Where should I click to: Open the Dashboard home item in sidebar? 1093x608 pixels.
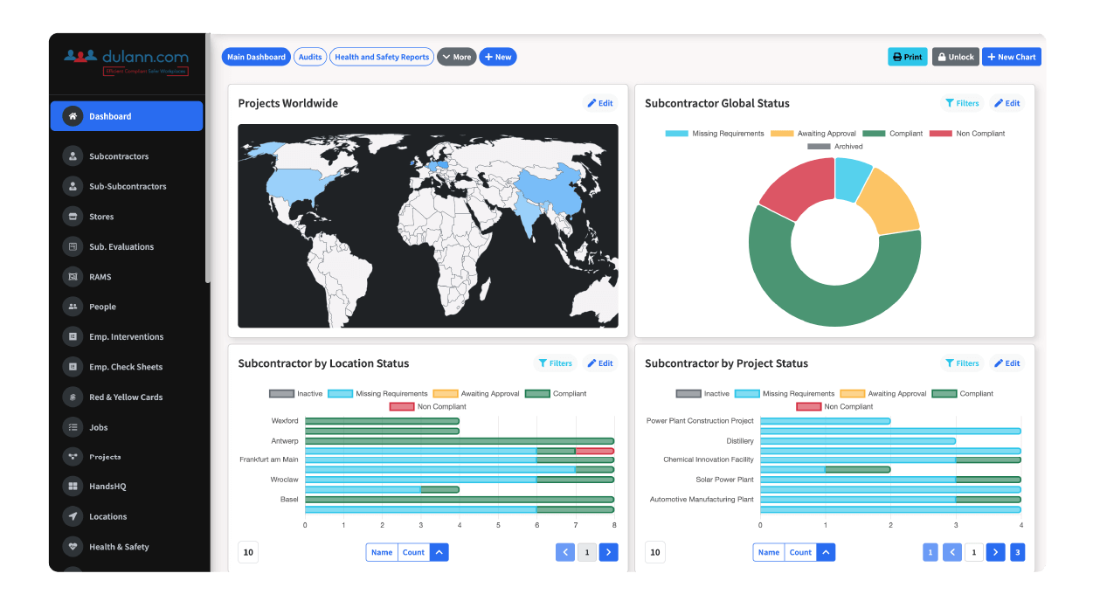[127, 116]
